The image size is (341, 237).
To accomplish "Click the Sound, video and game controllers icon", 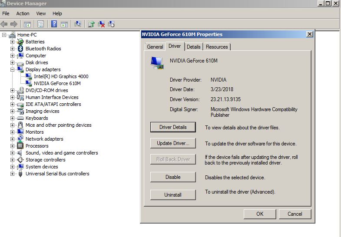I will (x=20, y=153).
